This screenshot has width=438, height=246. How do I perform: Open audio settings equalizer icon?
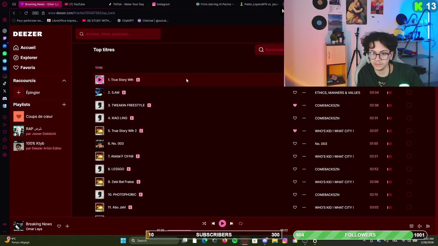click(x=428, y=226)
